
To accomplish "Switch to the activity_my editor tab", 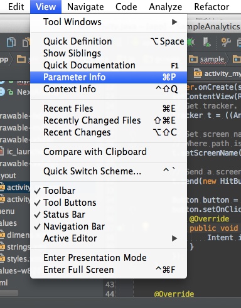I will click(x=217, y=73).
